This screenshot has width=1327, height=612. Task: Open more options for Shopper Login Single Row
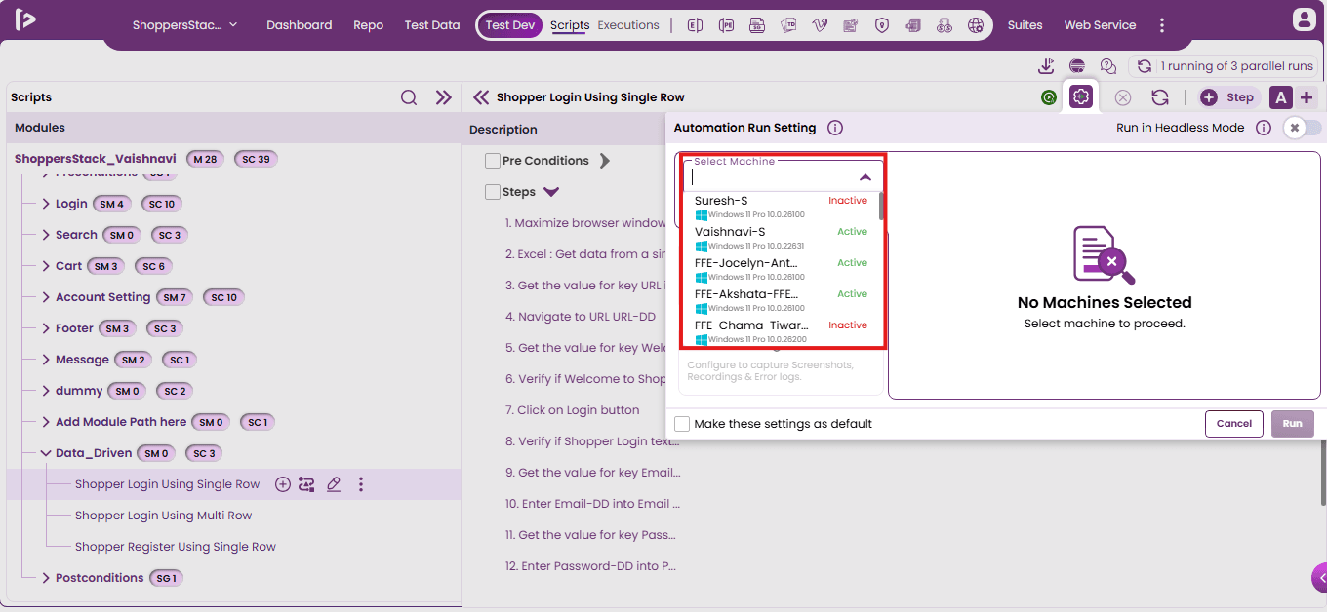tap(361, 484)
